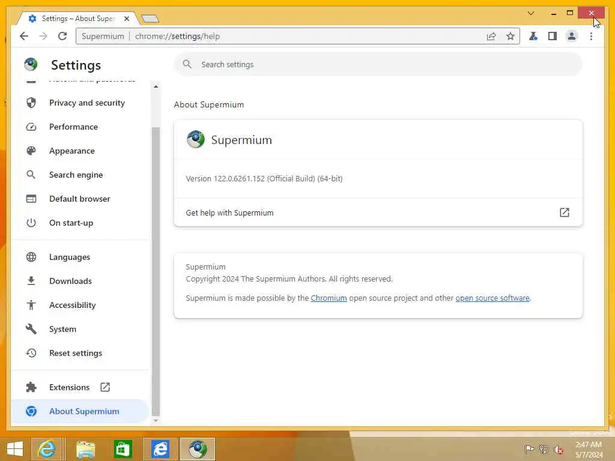Focus the Search settings field
Image resolution: width=615 pixels, height=461 pixels.
(378, 64)
